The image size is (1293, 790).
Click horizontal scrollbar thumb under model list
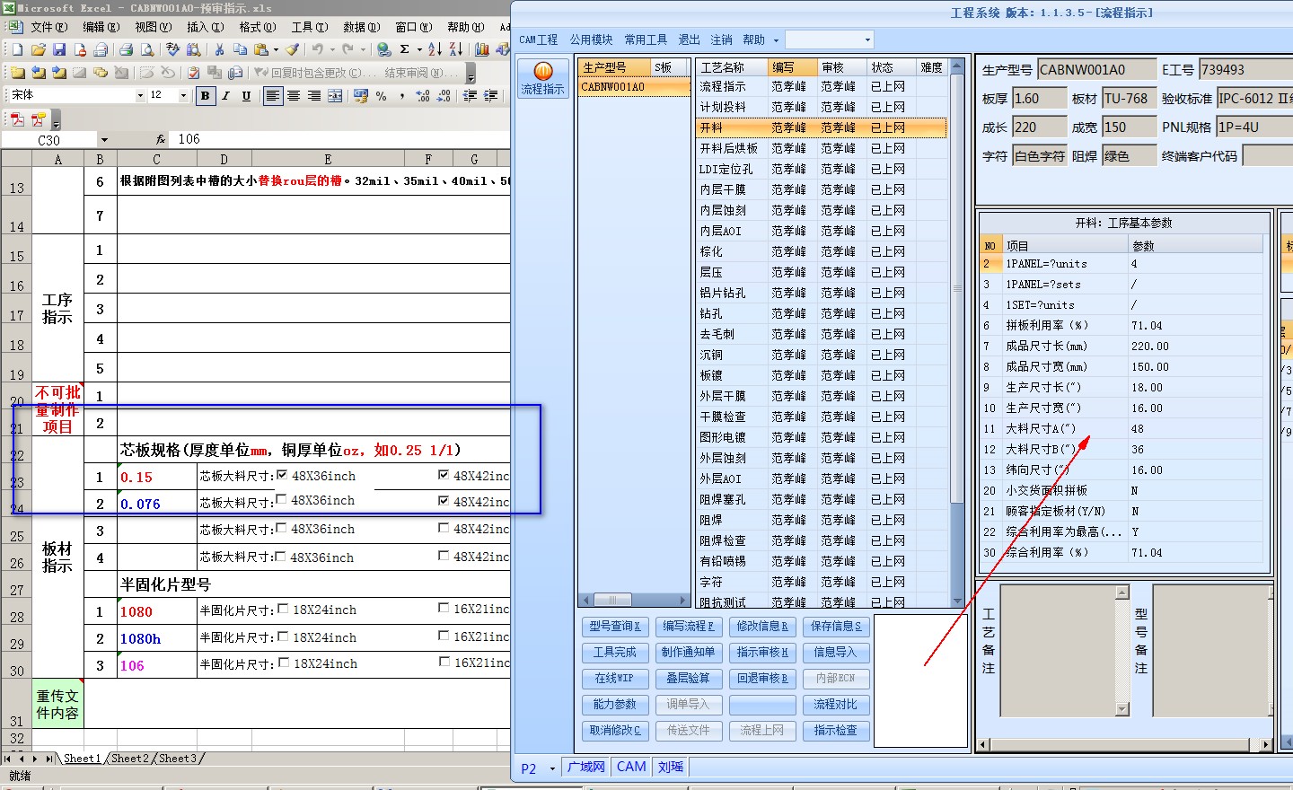(x=612, y=600)
